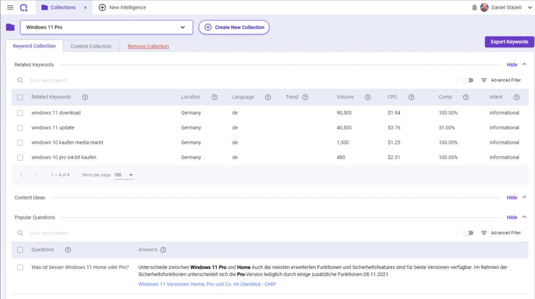Click the '1 – 4 of 4' pagination text

(x=61, y=175)
